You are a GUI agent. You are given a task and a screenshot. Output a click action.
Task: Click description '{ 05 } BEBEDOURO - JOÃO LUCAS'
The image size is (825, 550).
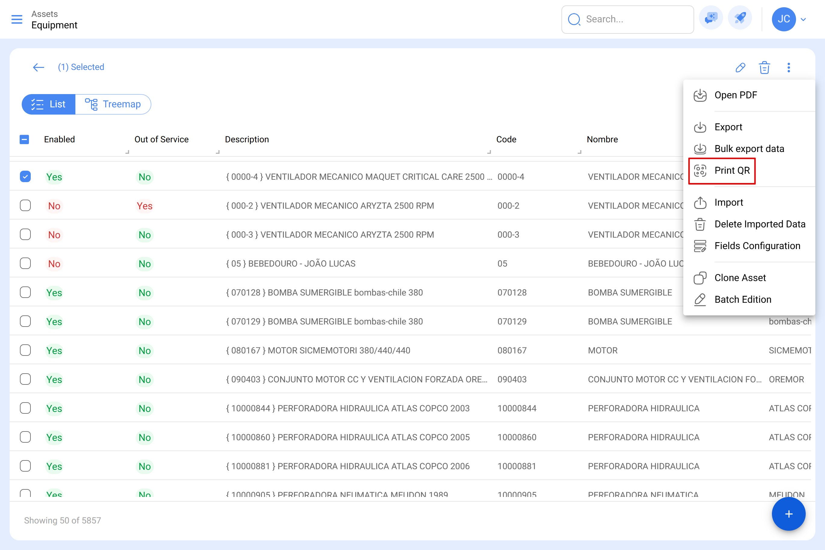(x=291, y=264)
